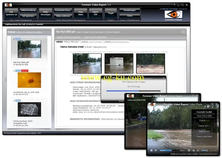Click the eye logo in main title bar
Viewport: 222px width, 158px height.
(8, 5)
